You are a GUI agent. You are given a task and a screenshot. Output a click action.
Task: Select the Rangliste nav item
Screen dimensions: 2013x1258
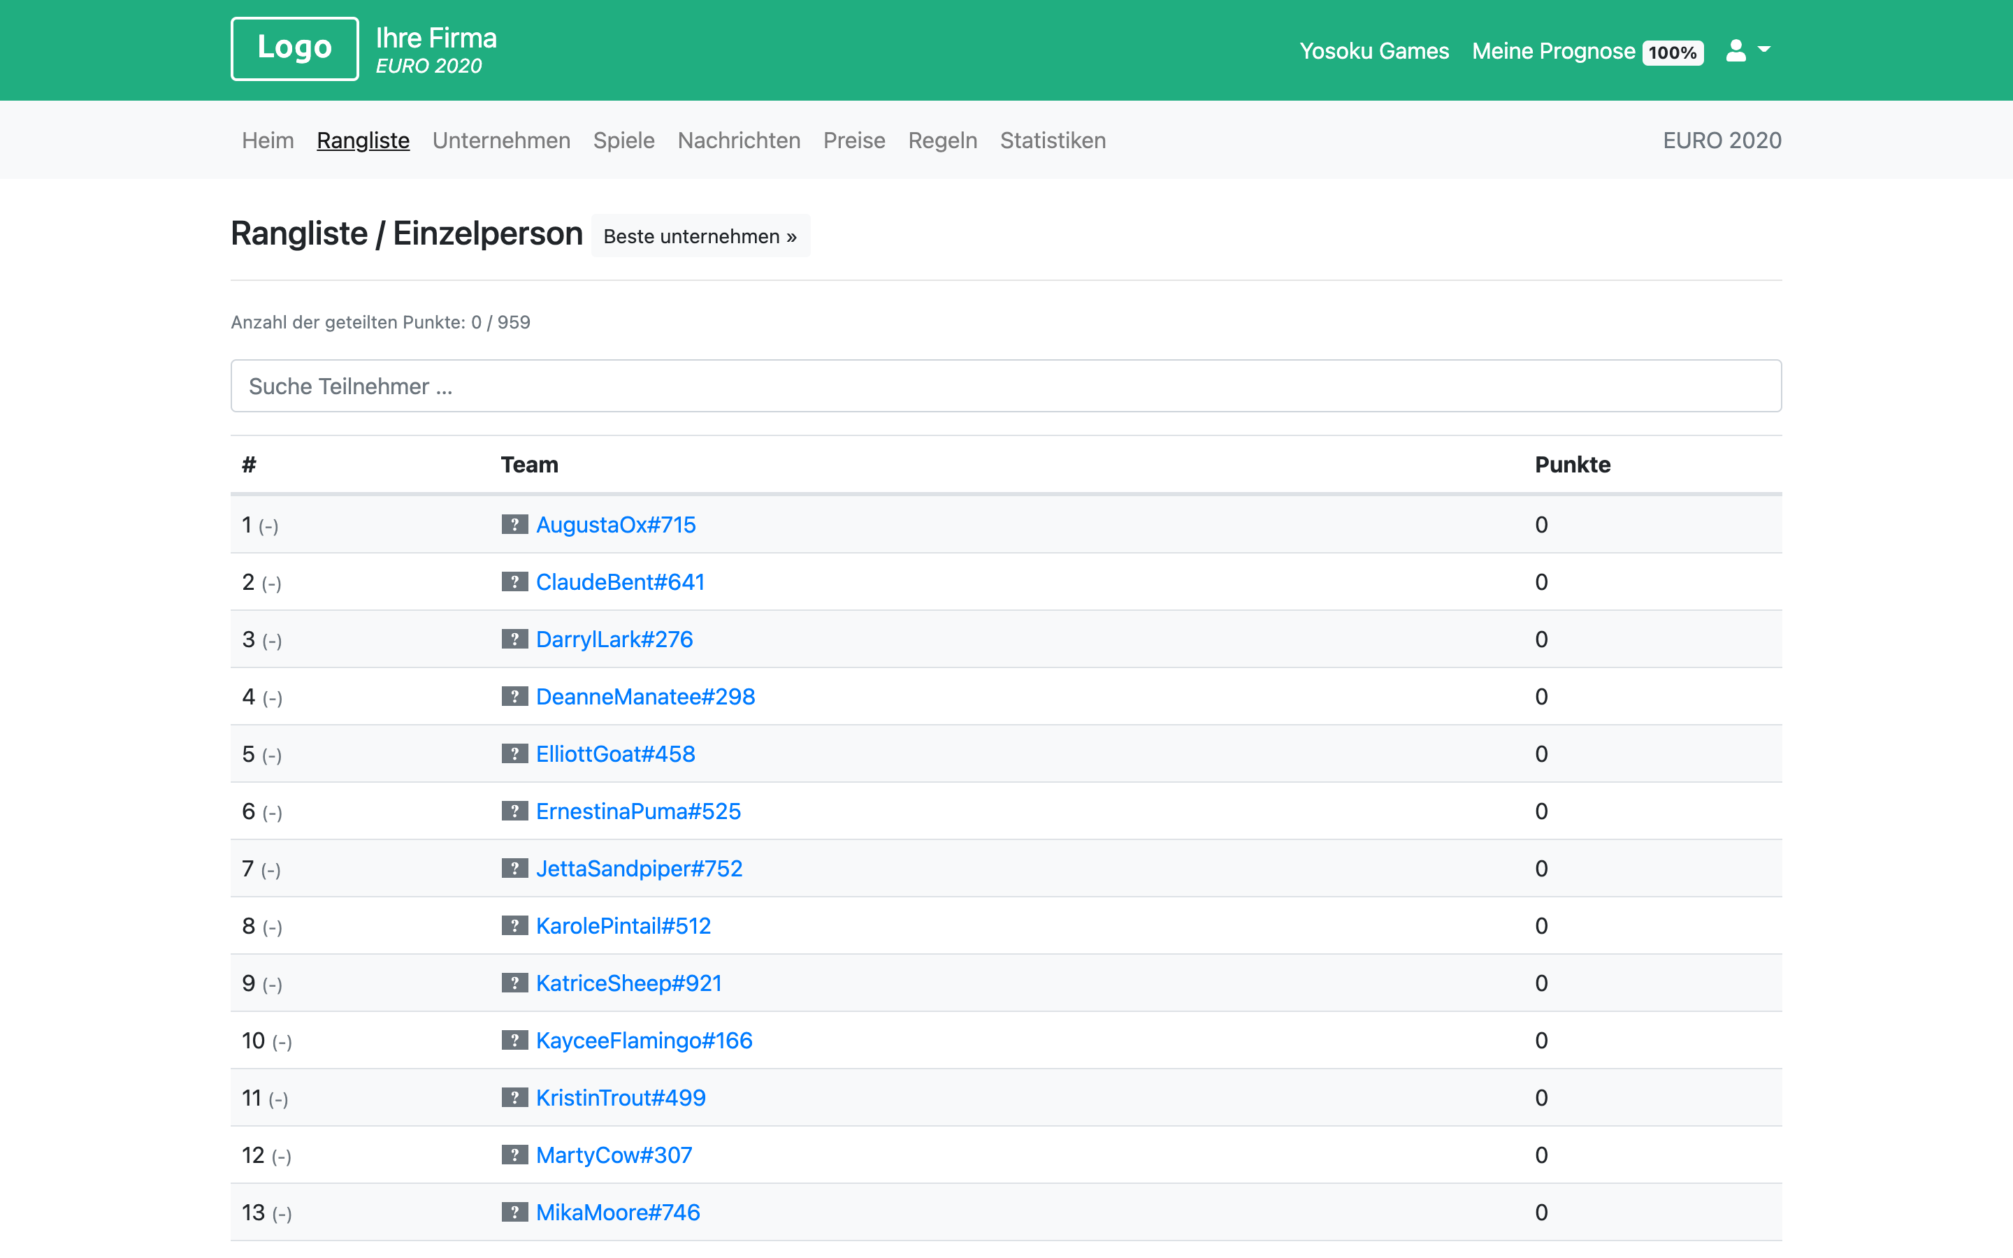pyautogui.click(x=363, y=140)
